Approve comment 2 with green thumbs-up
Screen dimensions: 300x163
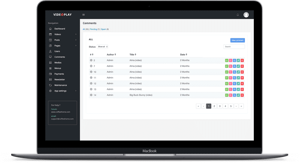(227, 60)
